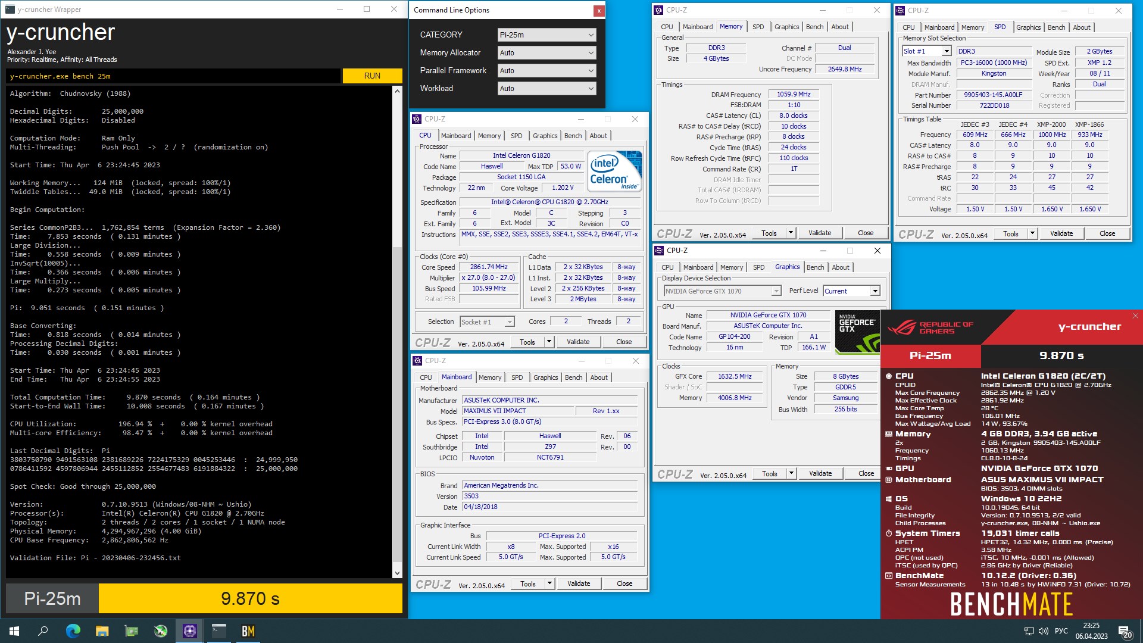Click the РУС language indicator

point(1061,631)
